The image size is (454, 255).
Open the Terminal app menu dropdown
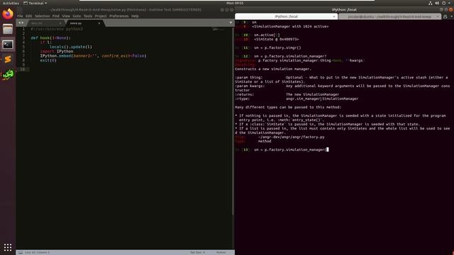tap(35, 3)
